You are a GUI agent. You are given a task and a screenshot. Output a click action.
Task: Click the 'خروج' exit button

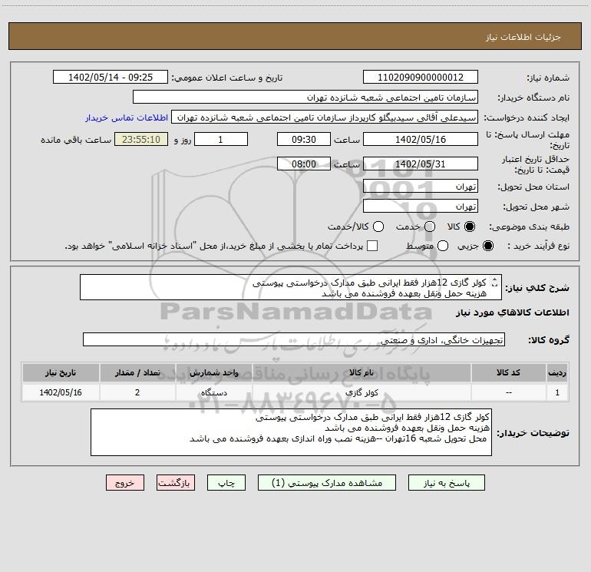coord(125,483)
